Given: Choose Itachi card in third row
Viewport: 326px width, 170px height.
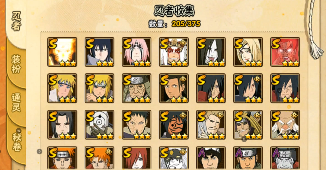Looking at the screenshot, I should (62, 125).
